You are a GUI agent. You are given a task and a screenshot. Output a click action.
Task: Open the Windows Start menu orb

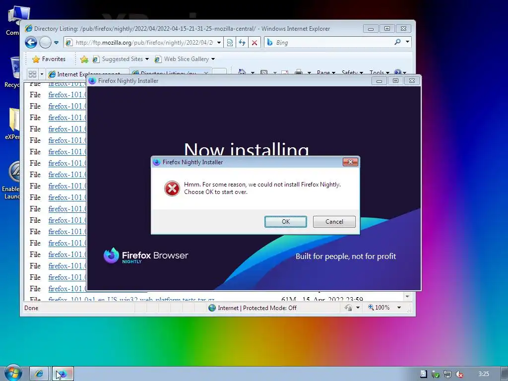pyautogui.click(x=13, y=373)
